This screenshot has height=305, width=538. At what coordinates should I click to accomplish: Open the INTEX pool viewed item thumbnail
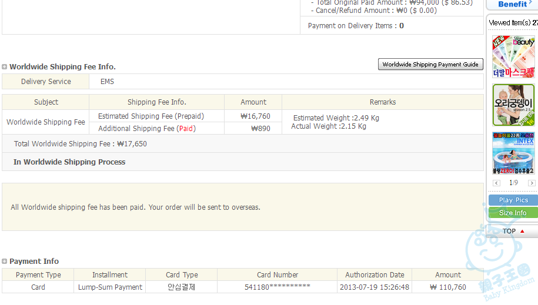point(513,153)
